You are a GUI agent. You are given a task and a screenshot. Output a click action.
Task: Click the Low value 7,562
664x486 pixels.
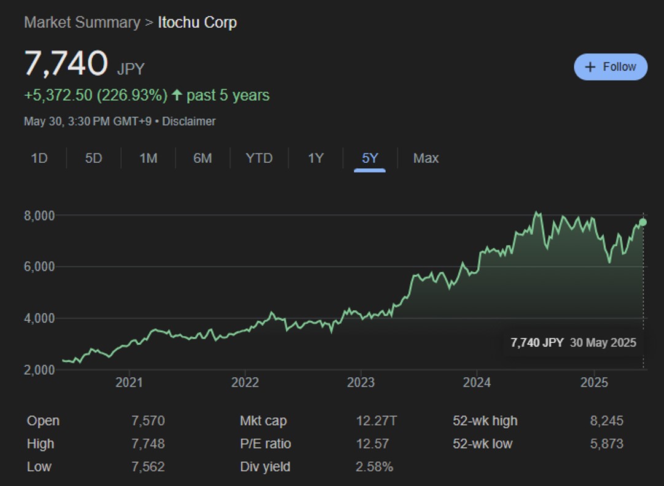coord(148,466)
